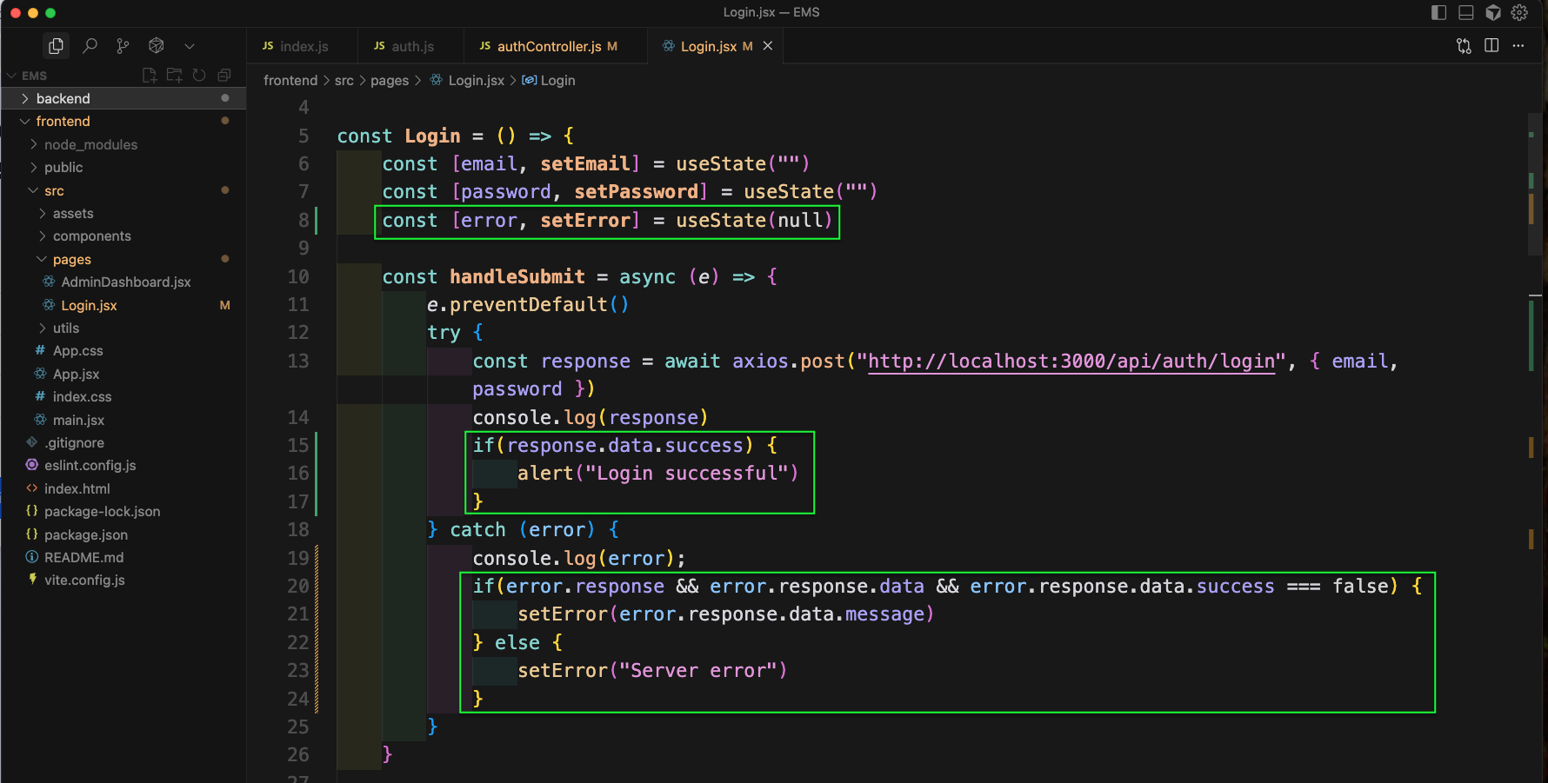
Task: Open the settings gear in title bar
Action: coord(1519,12)
